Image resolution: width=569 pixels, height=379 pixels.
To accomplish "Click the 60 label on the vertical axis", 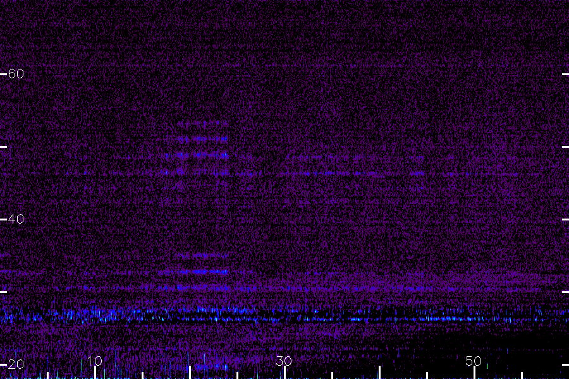I will (16, 74).
